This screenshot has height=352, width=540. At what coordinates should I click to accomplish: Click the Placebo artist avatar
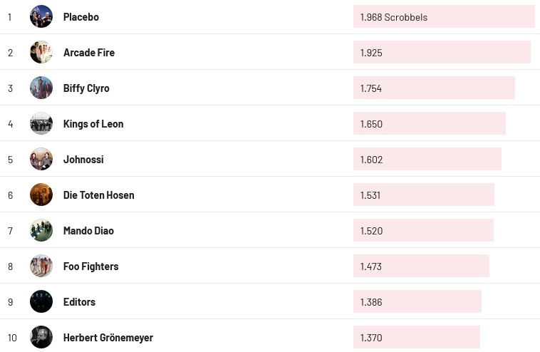pyautogui.click(x=41, y=16)
